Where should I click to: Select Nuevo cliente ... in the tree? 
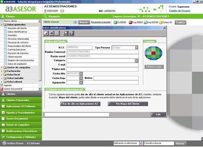pos(12,21)
